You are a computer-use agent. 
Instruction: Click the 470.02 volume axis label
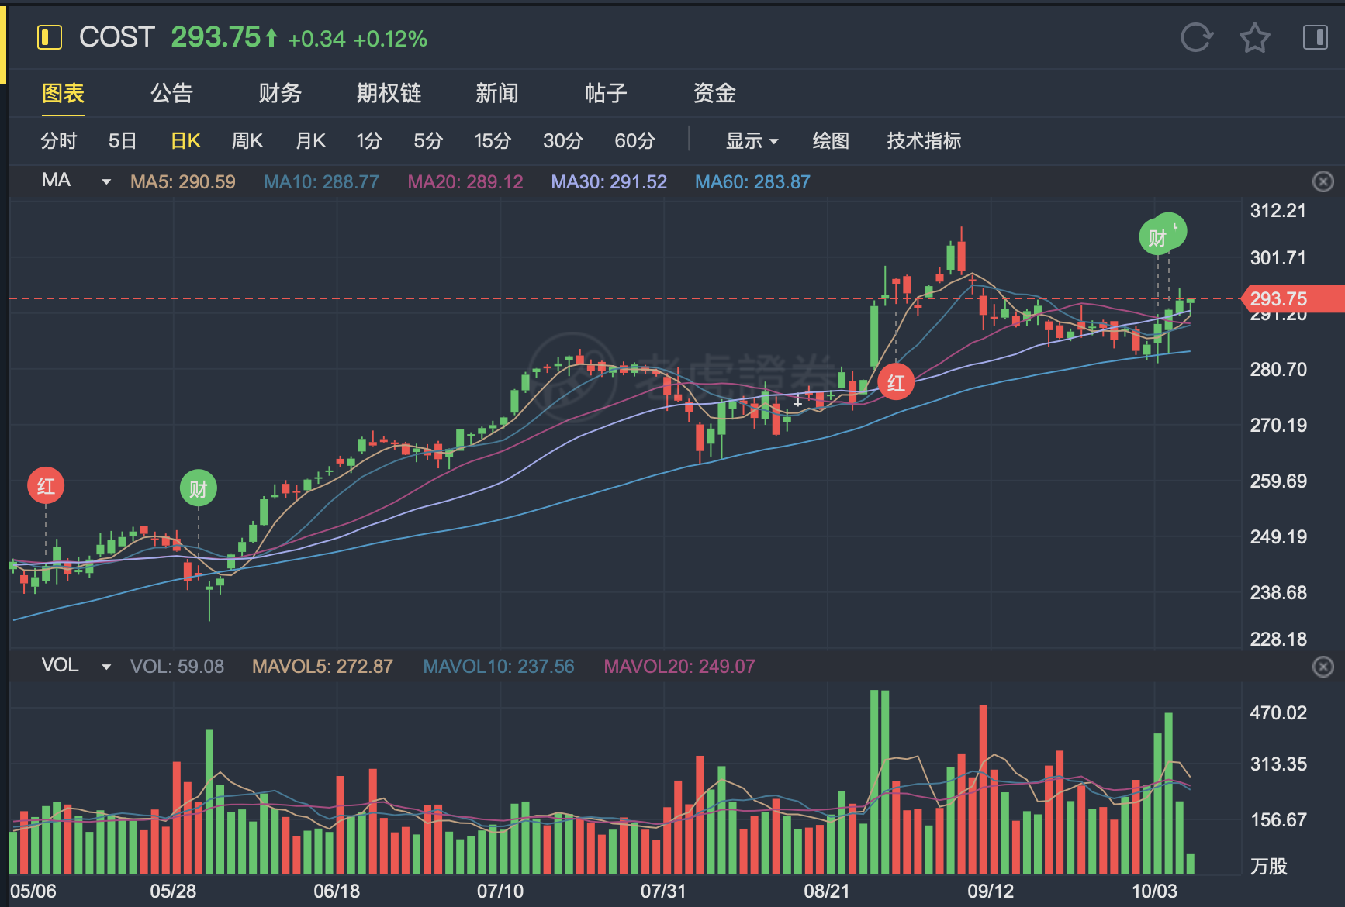tap(1278, 712)
